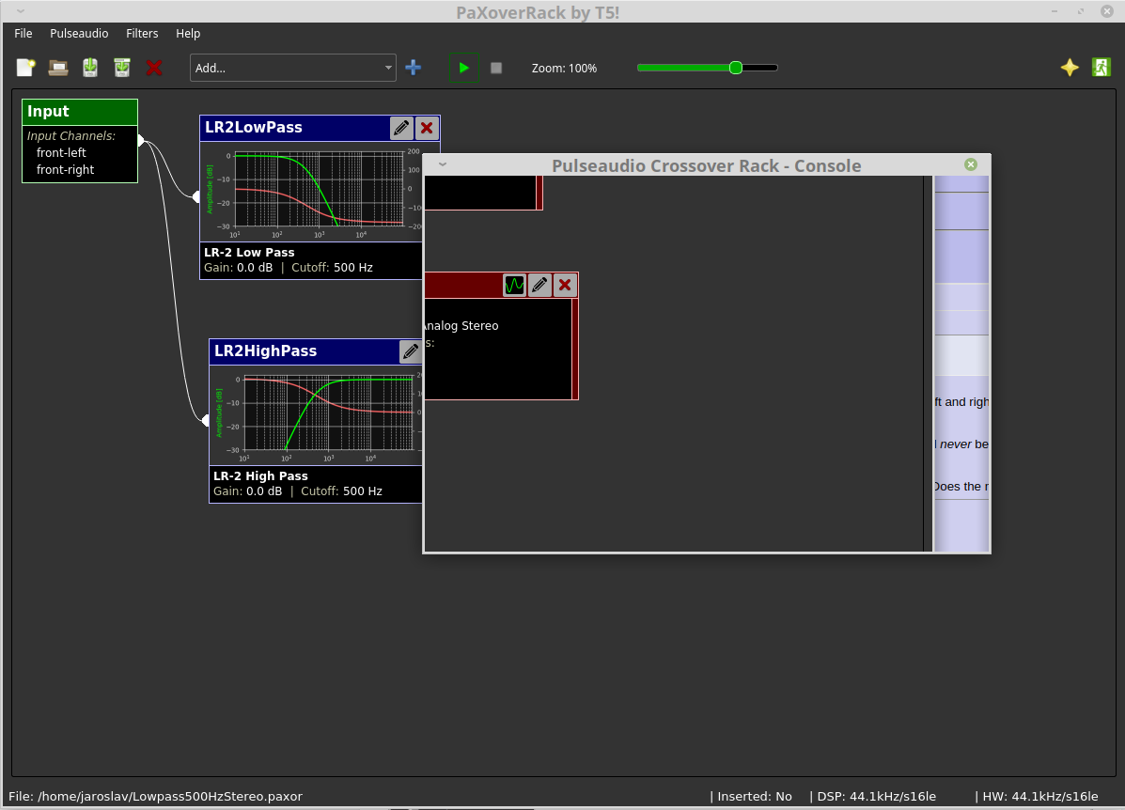Click the blue plus add icon

[414, 68]
